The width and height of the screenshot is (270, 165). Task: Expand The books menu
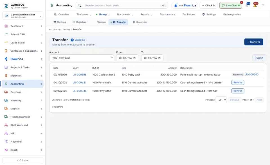click(x=84, y=14)
